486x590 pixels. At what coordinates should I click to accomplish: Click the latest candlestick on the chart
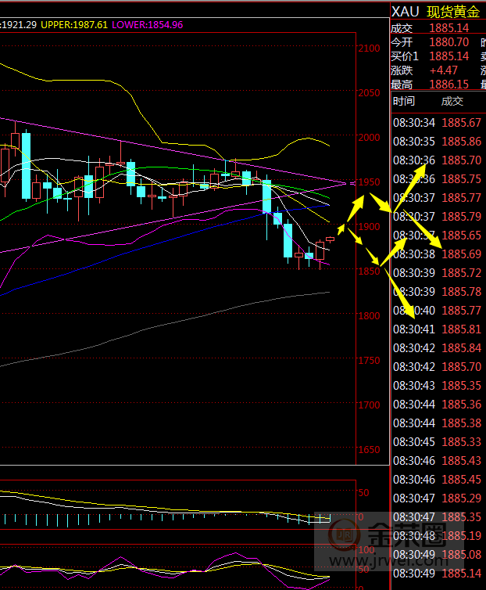(x=331, y=239)
